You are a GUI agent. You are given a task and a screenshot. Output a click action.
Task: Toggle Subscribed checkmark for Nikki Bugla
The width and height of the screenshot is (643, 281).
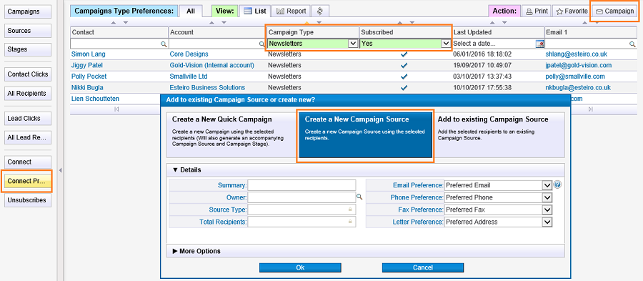(404, 87)
